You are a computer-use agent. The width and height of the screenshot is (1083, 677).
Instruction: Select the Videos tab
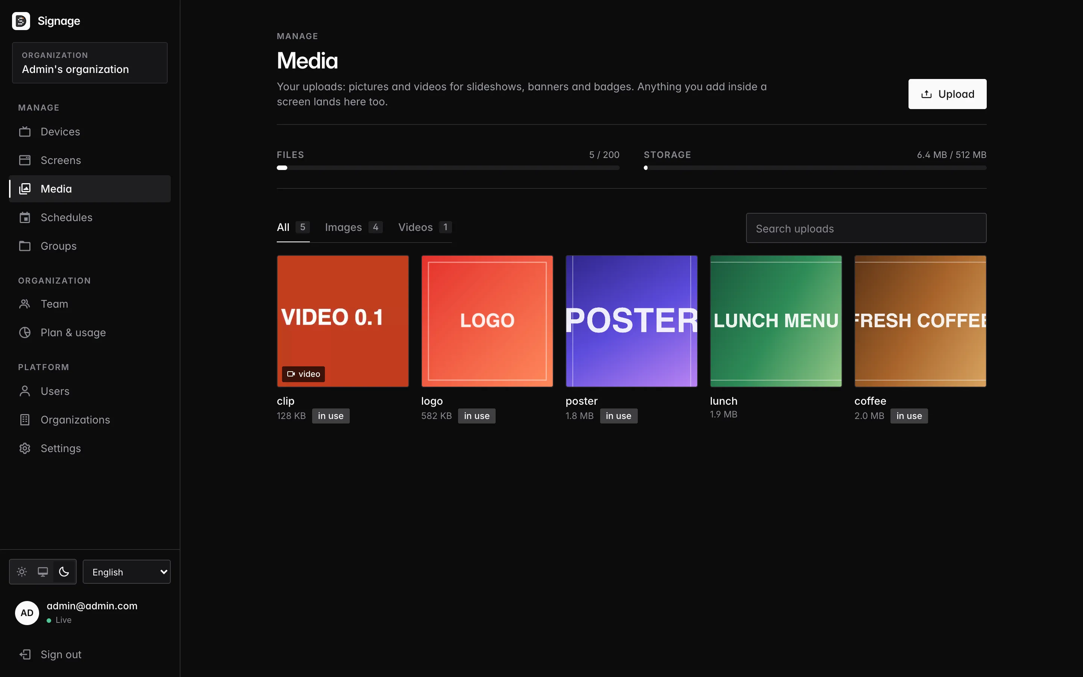coord(425,228)
